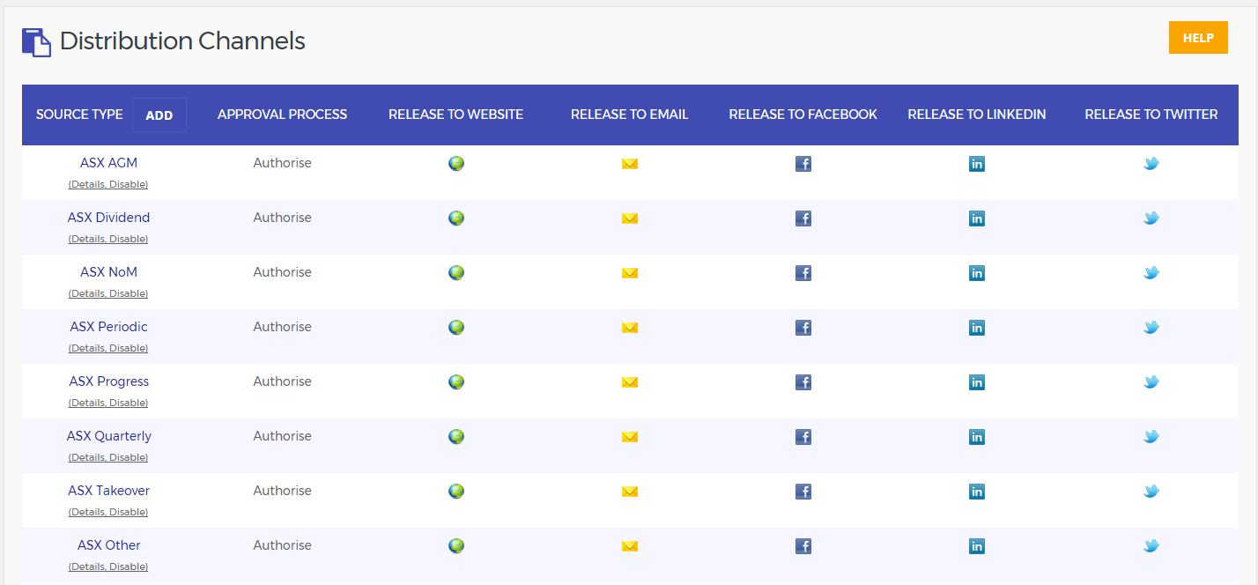Click Twitter icon in ASX Progress row

(1151, 382)
